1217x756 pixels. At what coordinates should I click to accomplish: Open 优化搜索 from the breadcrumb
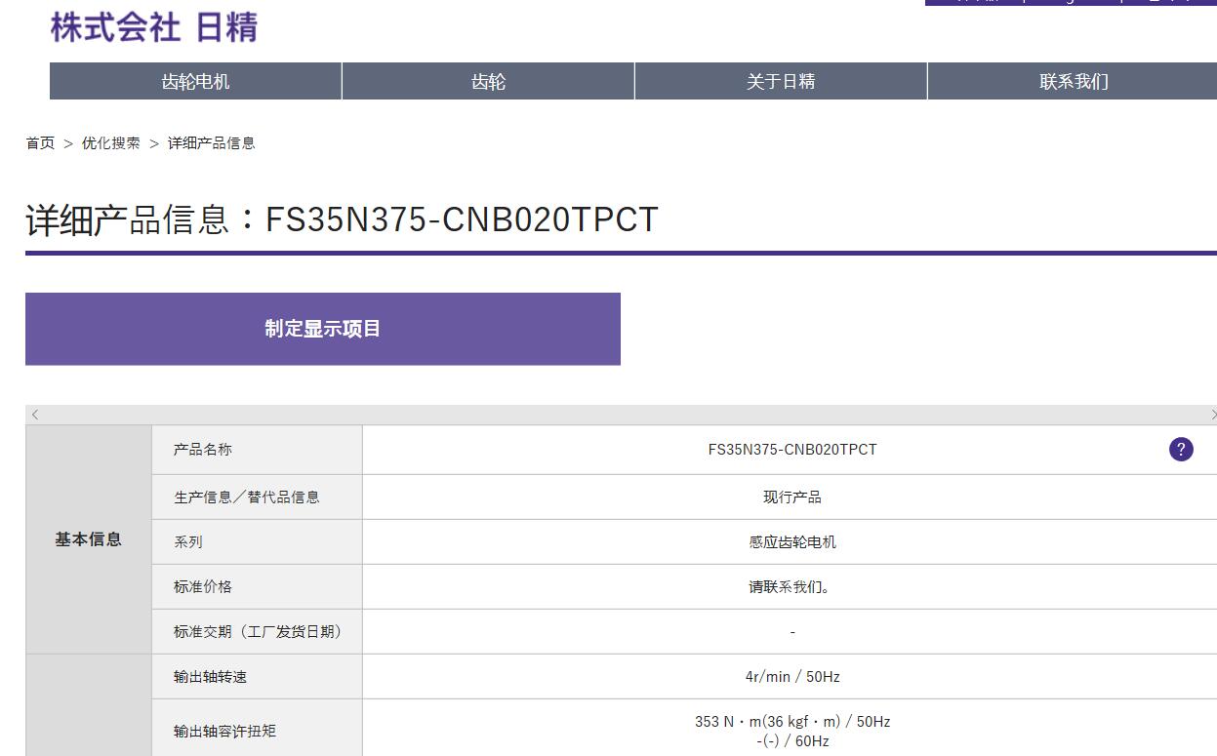[x=110, y=142]
